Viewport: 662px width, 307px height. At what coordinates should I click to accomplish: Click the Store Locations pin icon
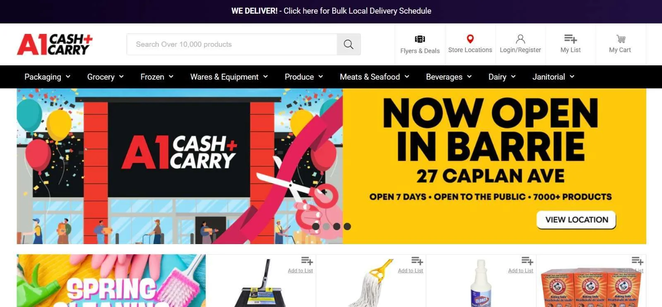click(470, 39)
